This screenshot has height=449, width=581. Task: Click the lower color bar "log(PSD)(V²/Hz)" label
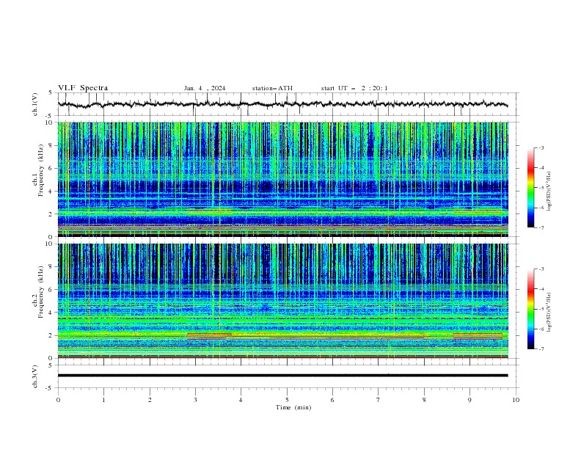pos(549,312)
